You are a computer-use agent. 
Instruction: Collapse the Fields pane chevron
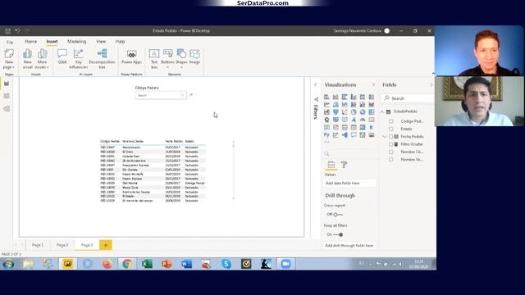click(x=431, y=85)
